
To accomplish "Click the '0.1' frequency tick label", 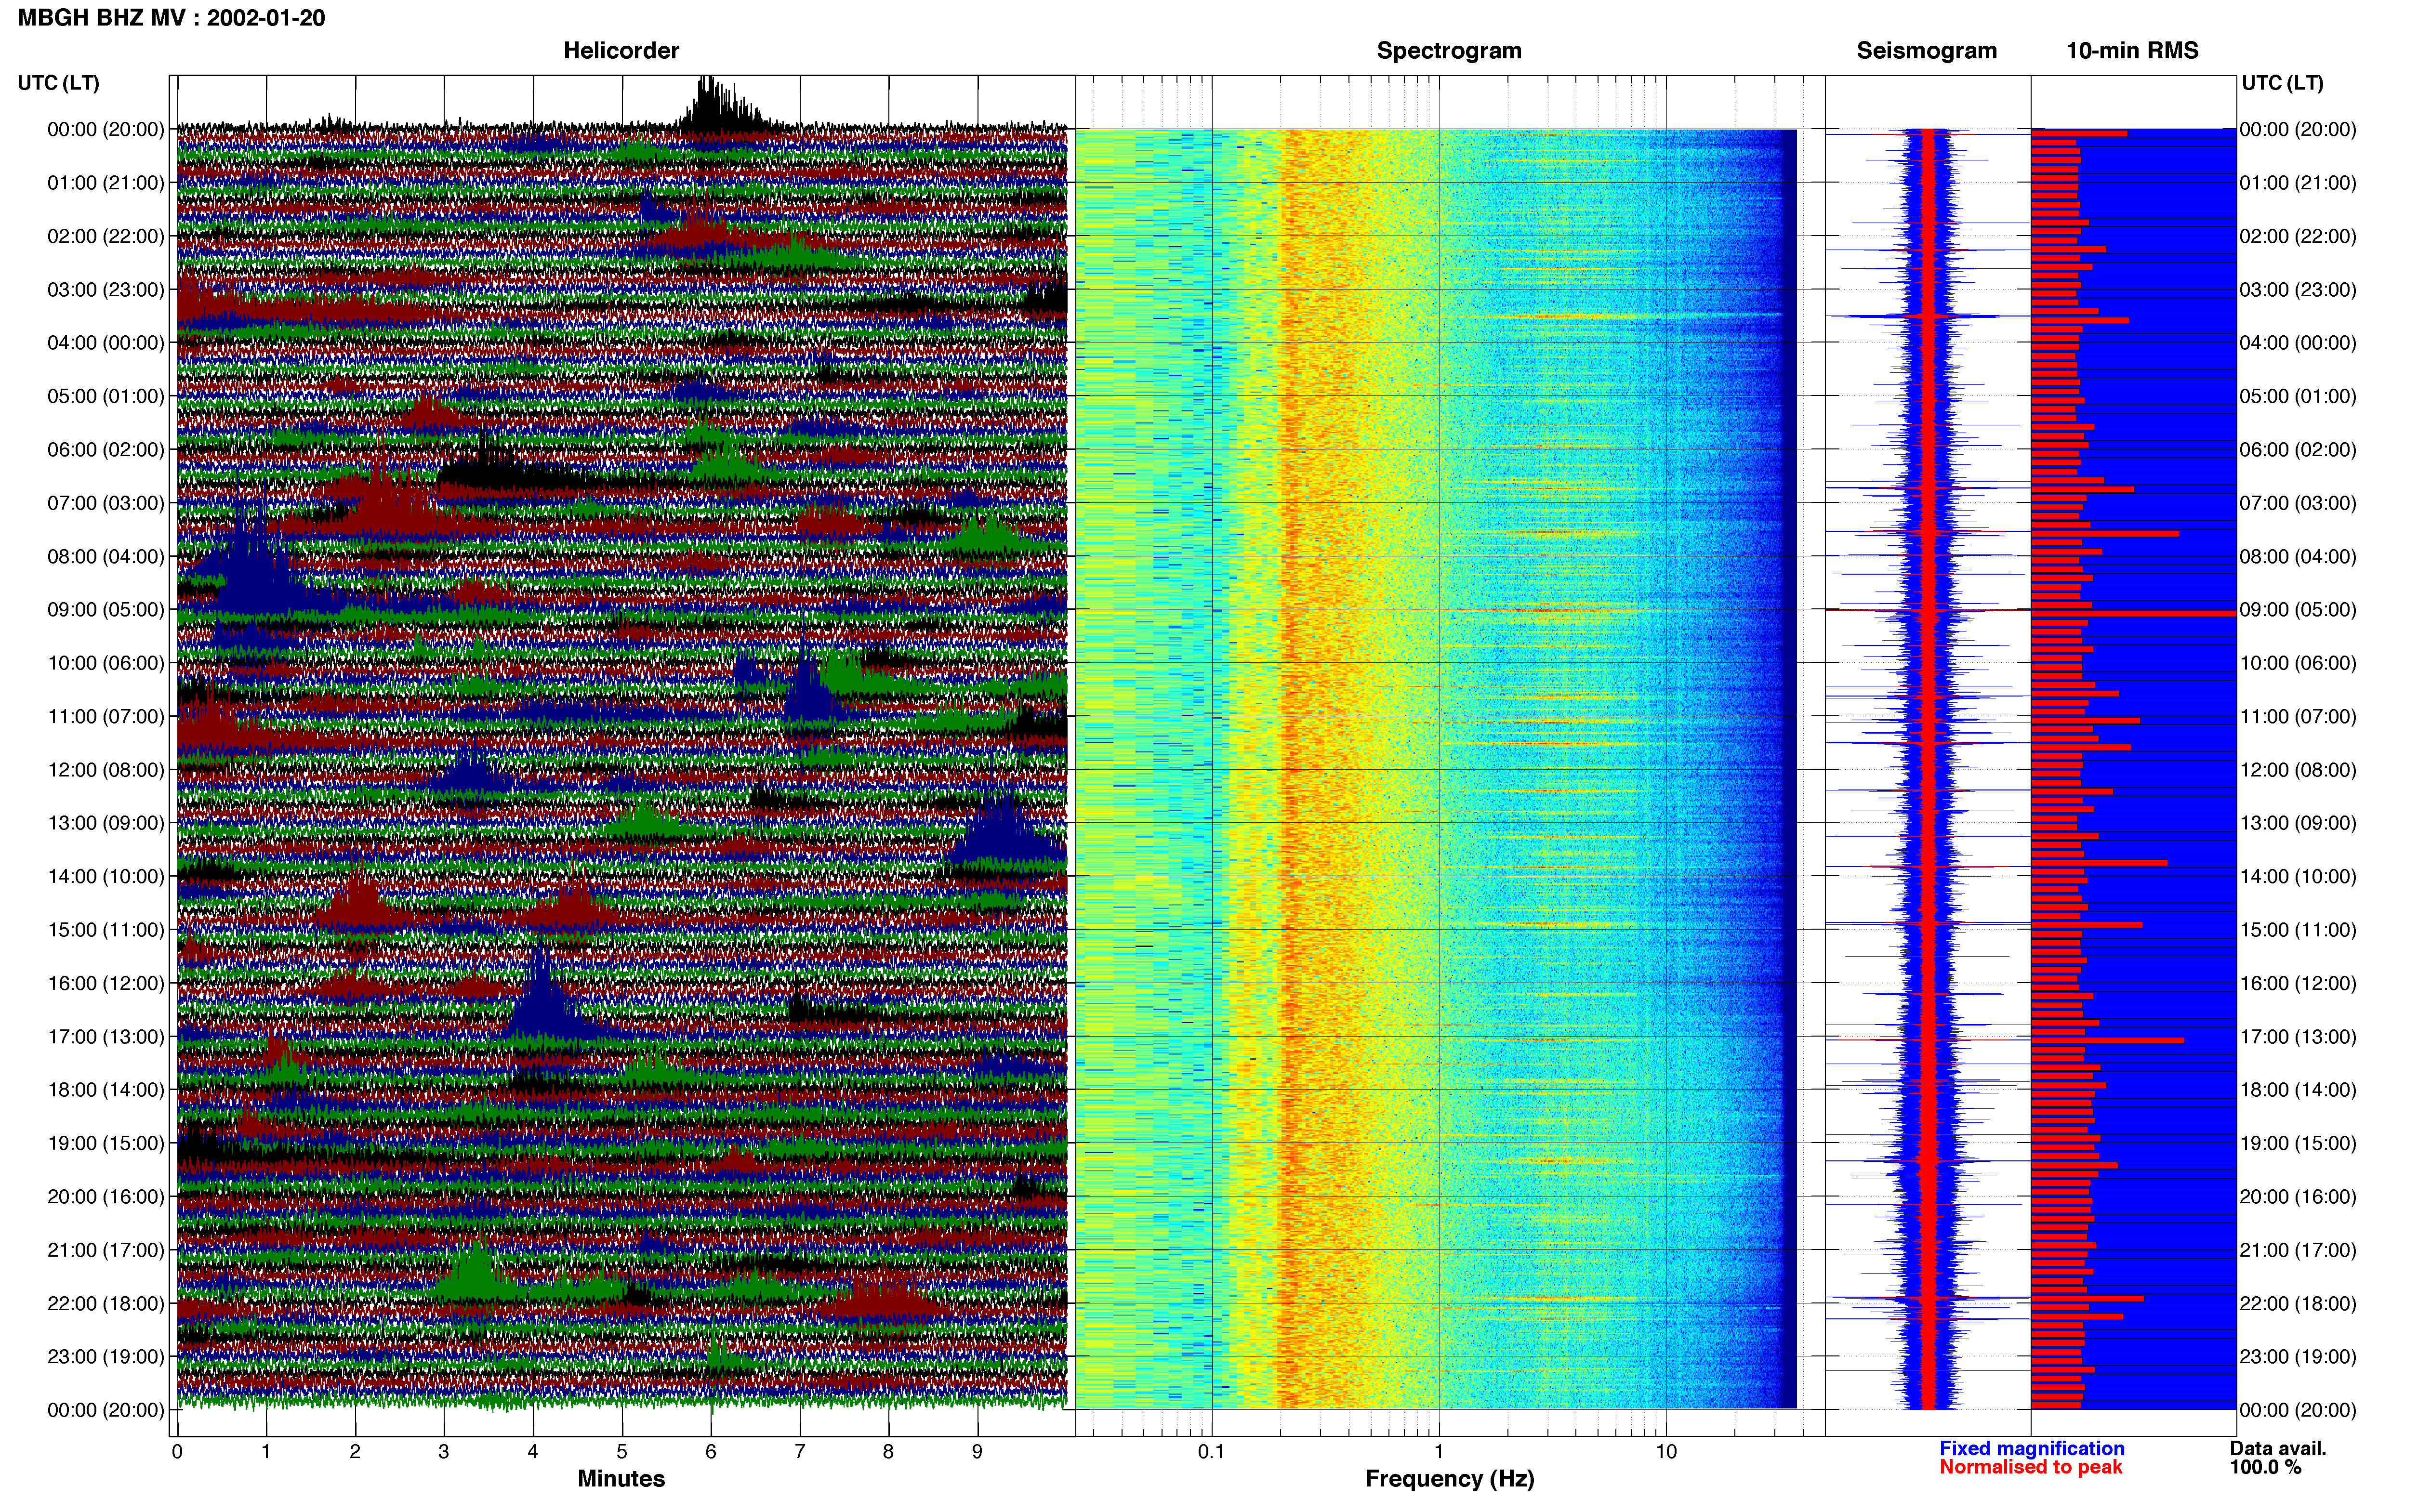I will 1211,1451.
